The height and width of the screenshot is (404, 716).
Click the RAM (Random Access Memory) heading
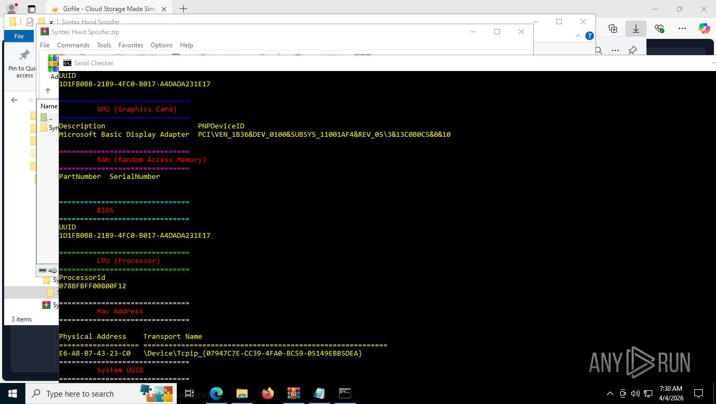(x=152, y=160)
